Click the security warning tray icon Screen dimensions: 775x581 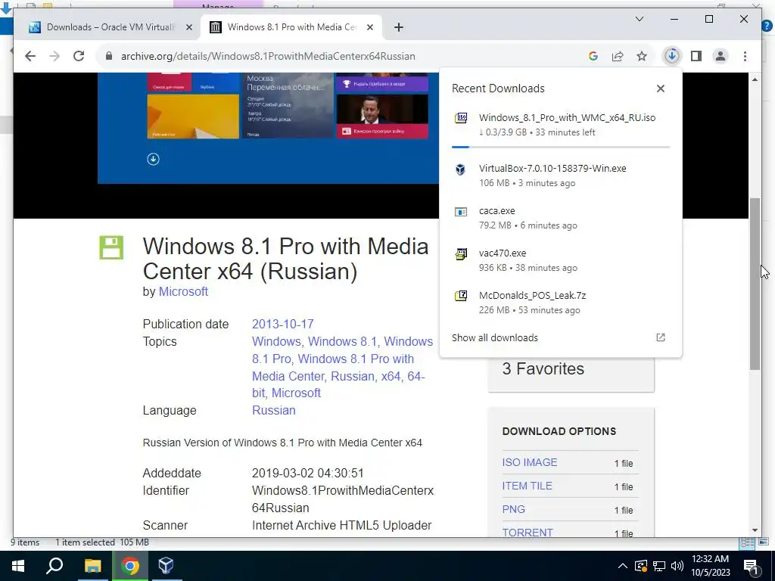click(x=640, y=566)
